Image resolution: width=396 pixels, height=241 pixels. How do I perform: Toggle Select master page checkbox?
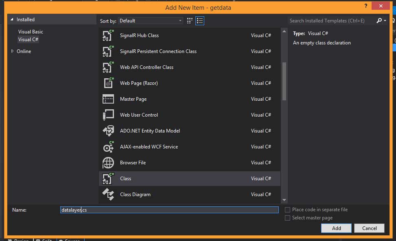click(x=288, y=218)
